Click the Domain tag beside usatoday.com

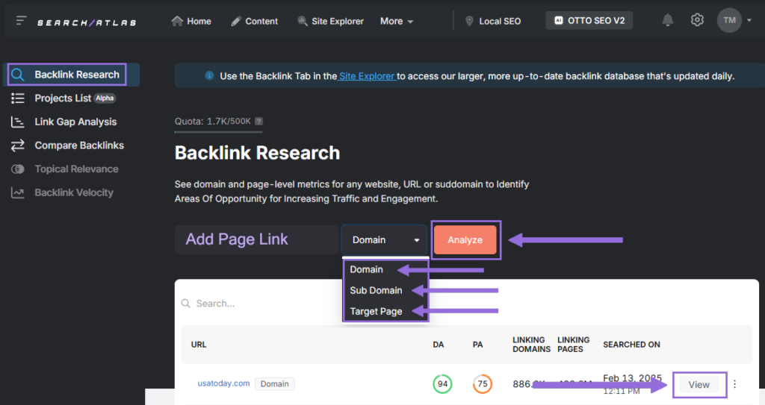pos(275,384)
